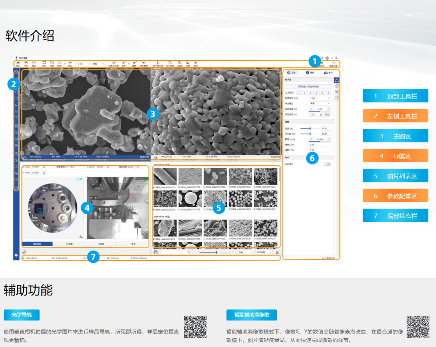
Task: Click the stop (停止) icon in top toolbar
Action: pyautogui.click(x=70, y=64)
